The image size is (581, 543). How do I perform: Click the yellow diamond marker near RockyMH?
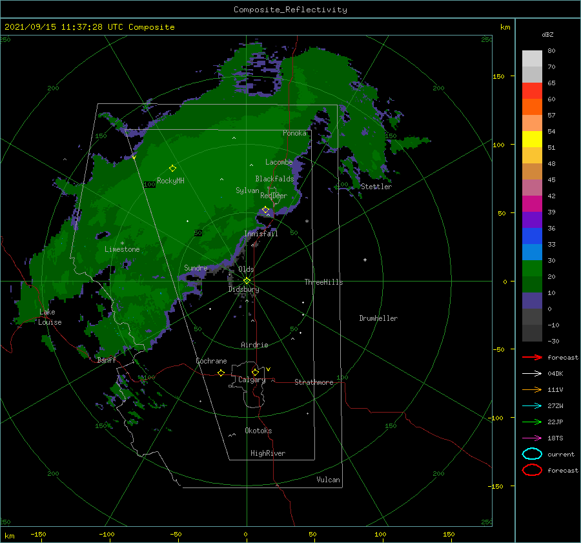pos(172,169)
